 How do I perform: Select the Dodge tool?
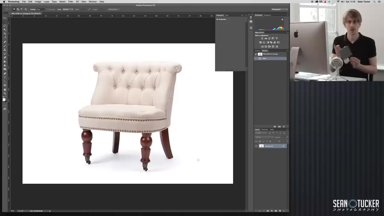tap(5, 69)
